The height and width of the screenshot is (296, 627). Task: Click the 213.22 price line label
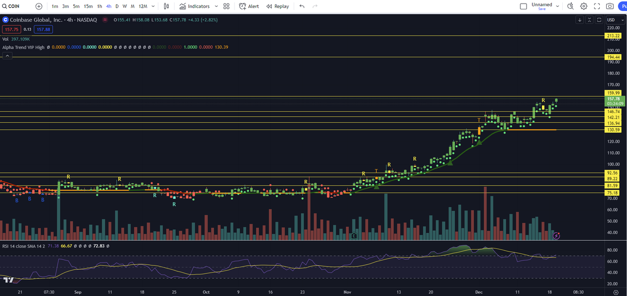pyautogui.click(x=612, y=35)
